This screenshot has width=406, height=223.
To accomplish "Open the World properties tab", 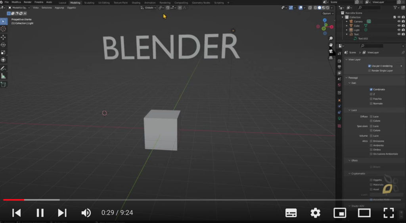I will pos(339,85).
